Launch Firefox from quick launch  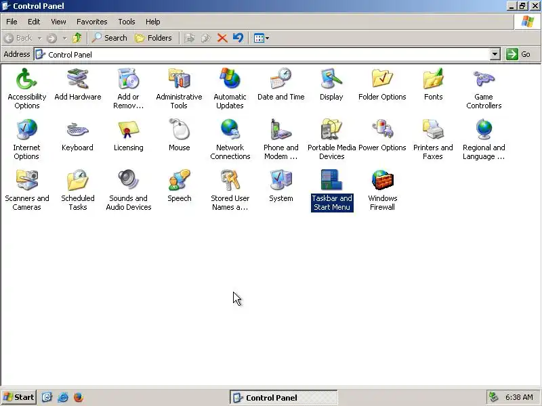pos(79,397)
